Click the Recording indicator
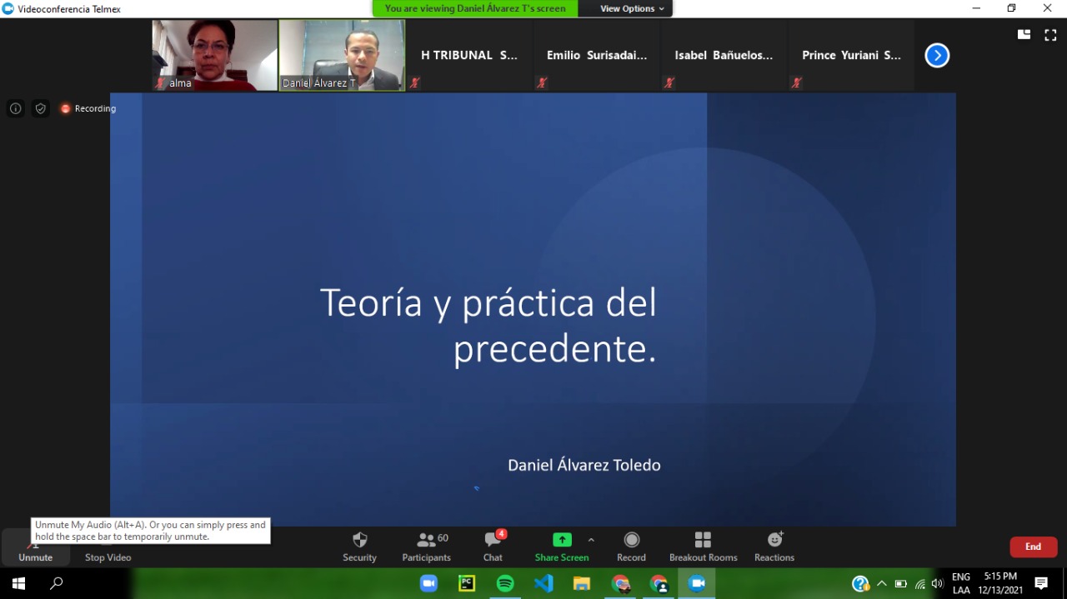 point(88,108)
